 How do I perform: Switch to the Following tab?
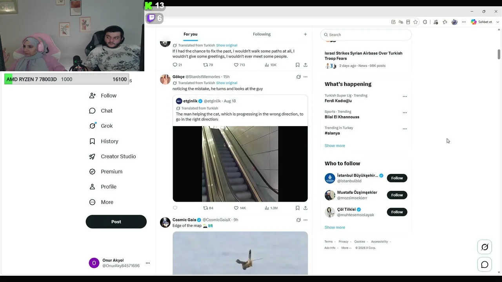262,34
